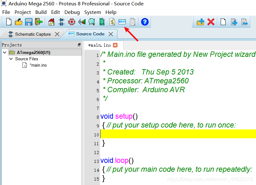
Task: Click the New Project toolbar icon
Action: pyautogui.click(x=9, y=22)
